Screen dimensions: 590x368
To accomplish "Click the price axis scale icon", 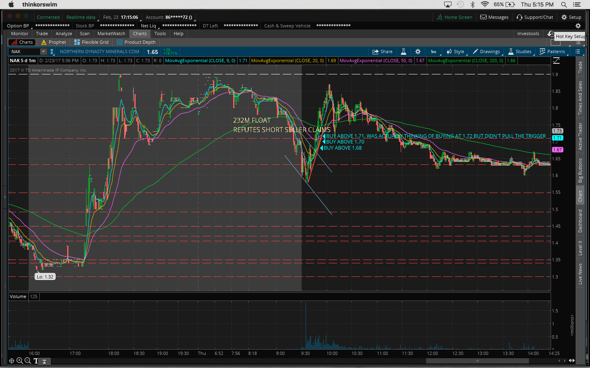I will [x=556, y=61].
